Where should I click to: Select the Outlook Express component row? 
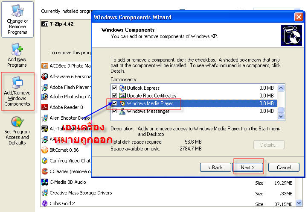(x=194, y=88)
